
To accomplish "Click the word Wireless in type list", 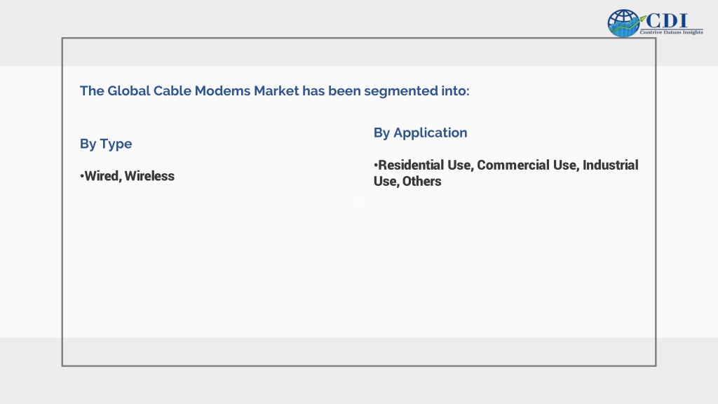I will tap(149, 176).
